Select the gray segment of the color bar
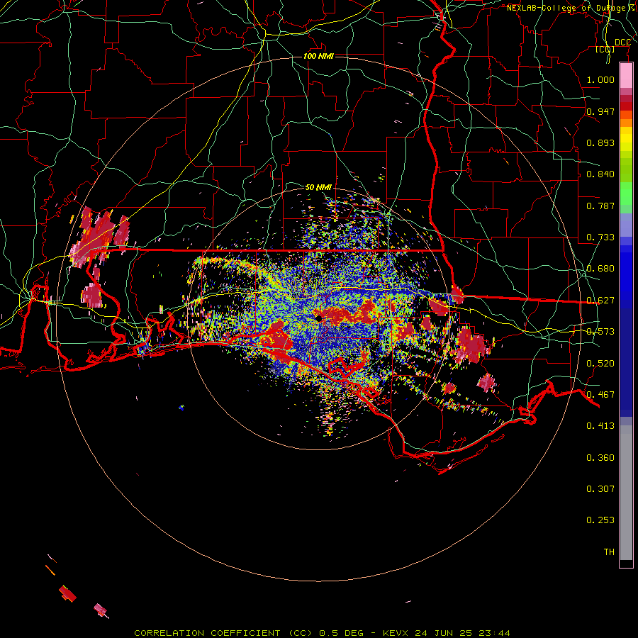The width and height of the screenshot is (638, 638). (626, 493)
